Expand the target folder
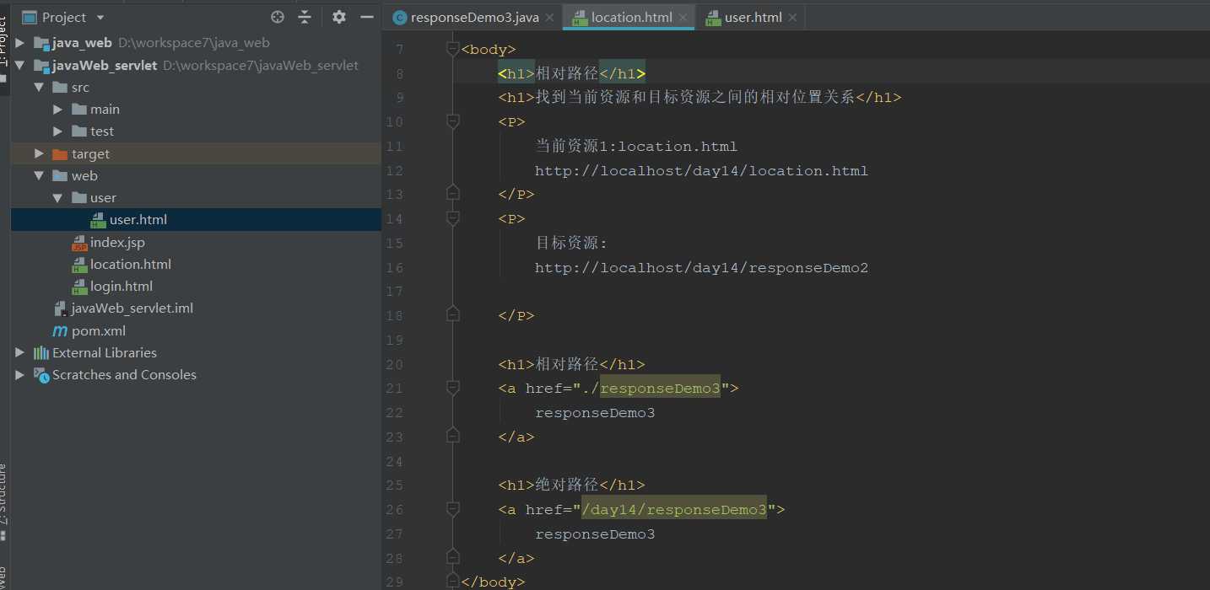Screen dimensions: 1210x590 coord(39,153)
